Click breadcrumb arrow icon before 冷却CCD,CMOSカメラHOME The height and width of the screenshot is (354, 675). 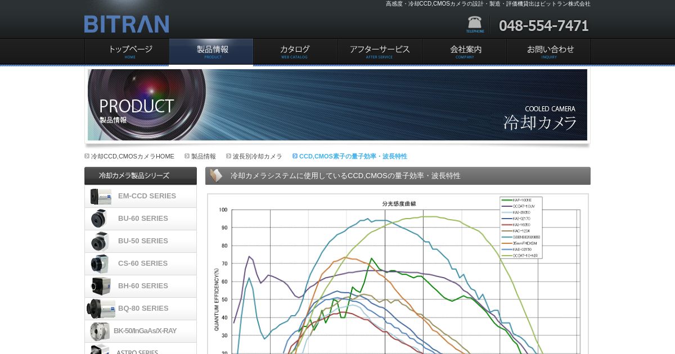87,156
